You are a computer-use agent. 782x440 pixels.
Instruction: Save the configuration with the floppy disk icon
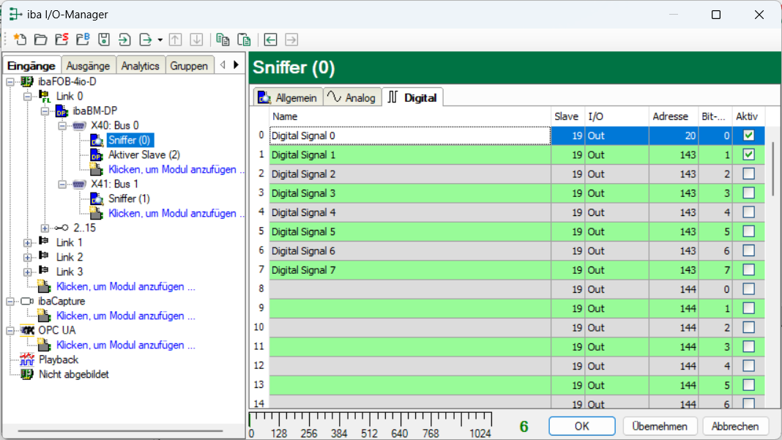coord(104,40)
